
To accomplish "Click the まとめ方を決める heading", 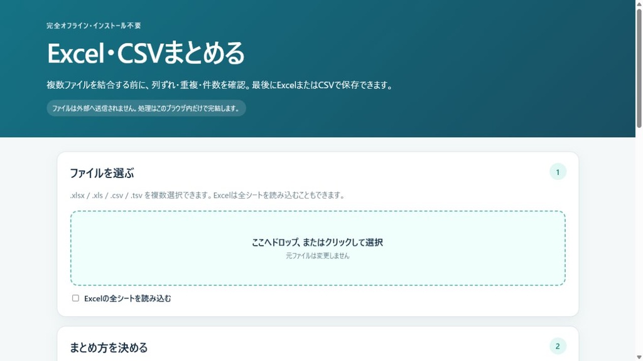I will (x=109, y=347).
